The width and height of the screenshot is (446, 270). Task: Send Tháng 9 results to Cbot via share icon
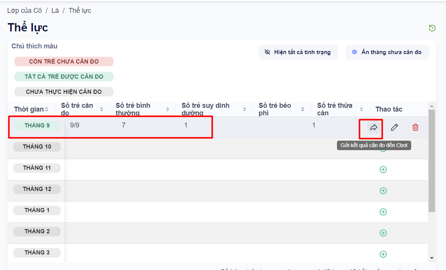(374, 127)
